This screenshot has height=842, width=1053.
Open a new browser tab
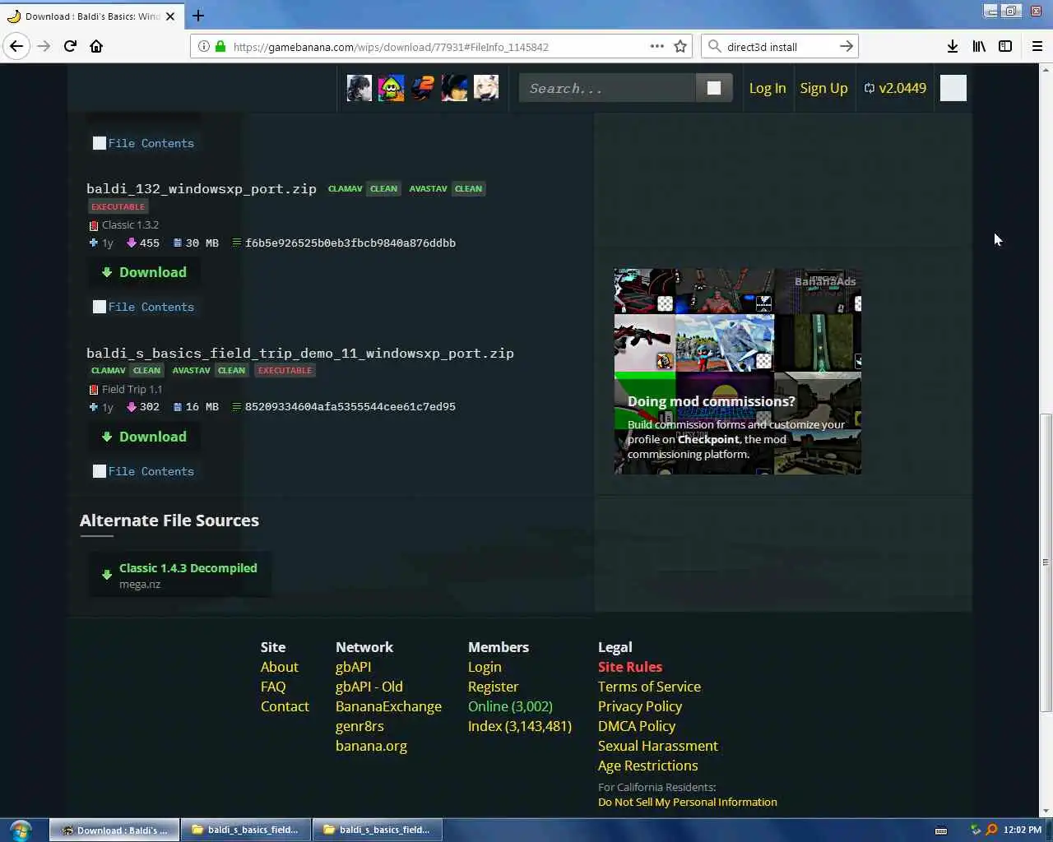pyautogui.click(x=198, y=16)
